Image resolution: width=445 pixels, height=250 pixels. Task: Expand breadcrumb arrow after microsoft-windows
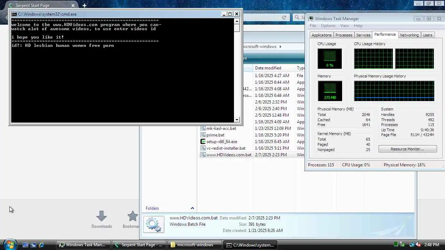280,47
